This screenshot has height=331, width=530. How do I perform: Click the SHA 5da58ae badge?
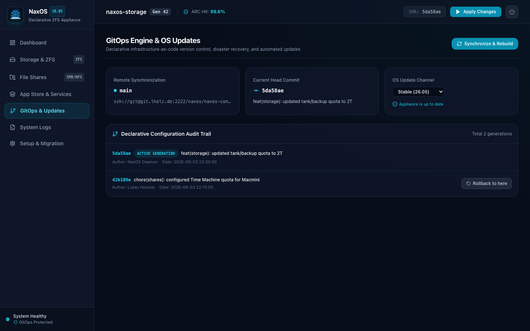425,12
